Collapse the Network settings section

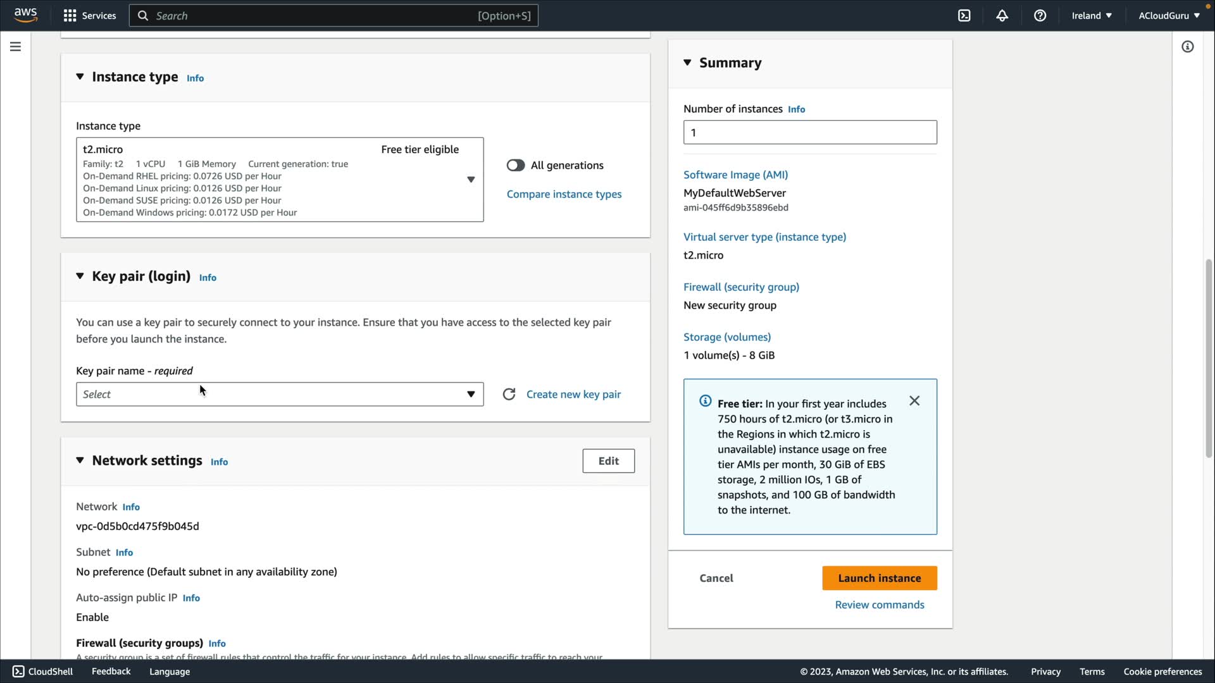[80, 460]
